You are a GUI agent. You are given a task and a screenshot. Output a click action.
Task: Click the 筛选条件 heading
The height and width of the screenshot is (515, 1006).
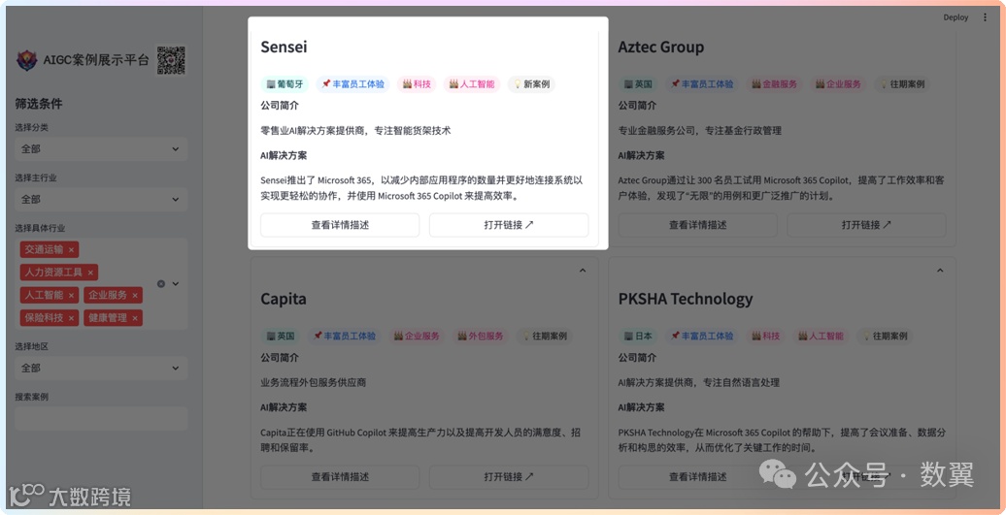(x=39, y=104)
